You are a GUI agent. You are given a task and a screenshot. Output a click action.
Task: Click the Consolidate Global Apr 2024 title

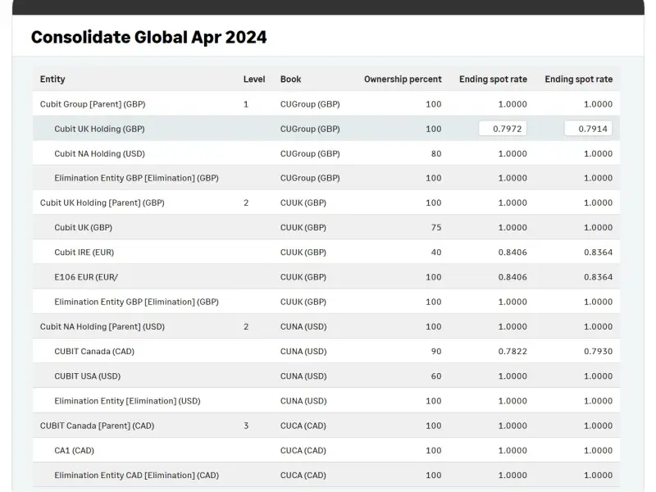click(148, 37)
